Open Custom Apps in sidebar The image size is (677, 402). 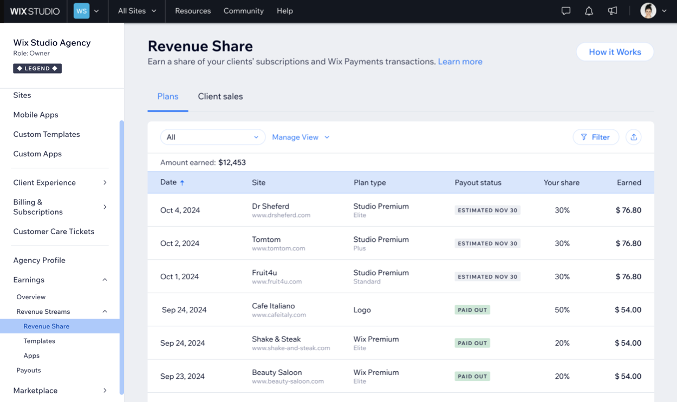coord(37,154)
